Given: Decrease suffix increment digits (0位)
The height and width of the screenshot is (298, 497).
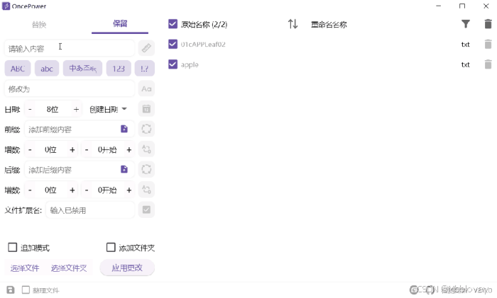Looking at the screenshot, I should click(x=30, y=190).
